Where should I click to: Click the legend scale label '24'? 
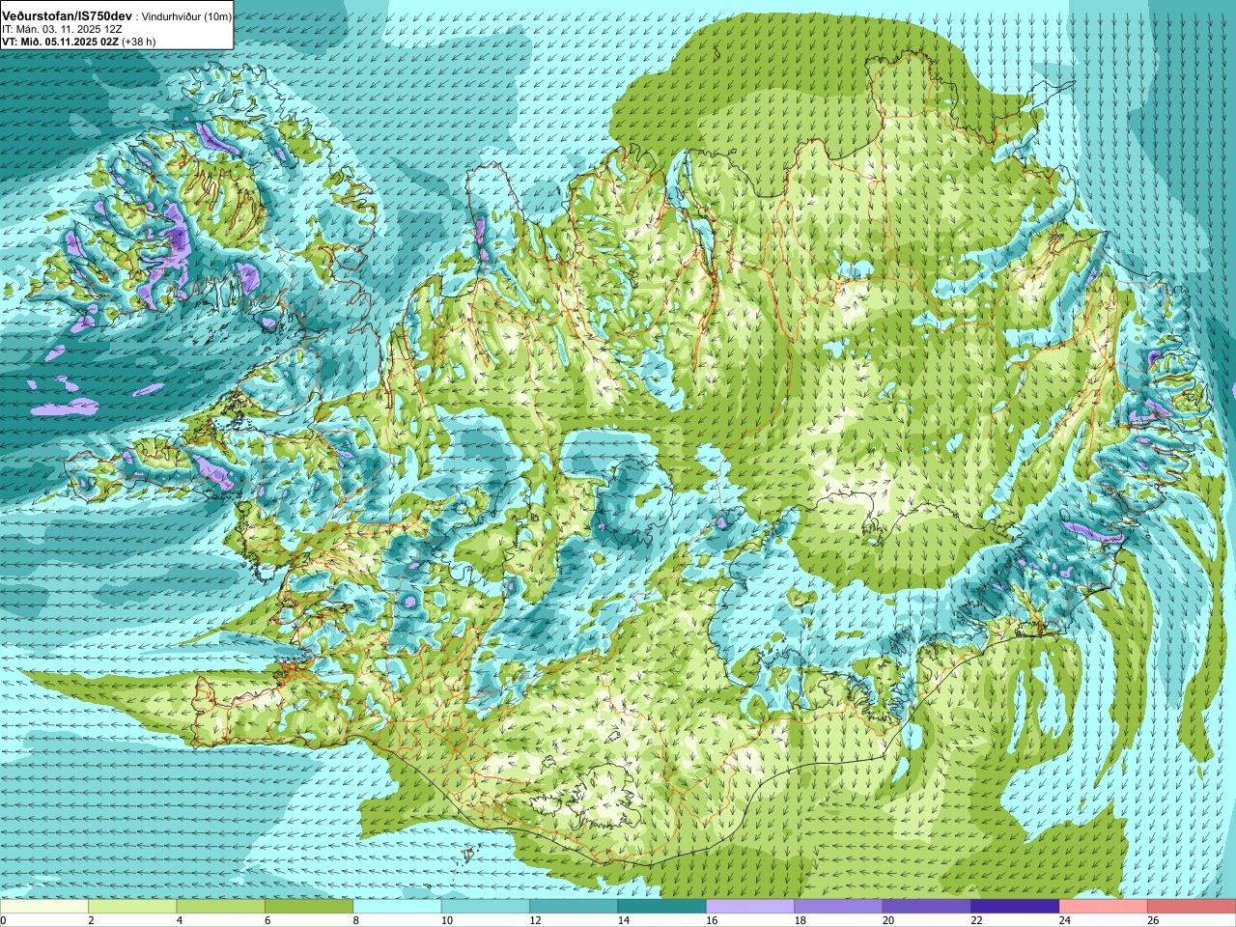point(1065,920)
